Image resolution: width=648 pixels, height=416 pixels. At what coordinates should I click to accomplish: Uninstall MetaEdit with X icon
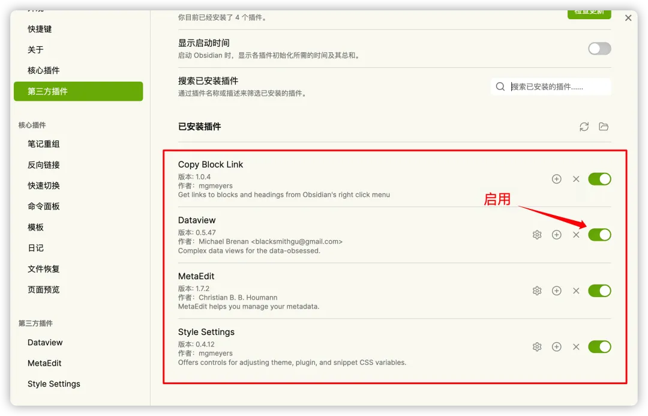576,291
